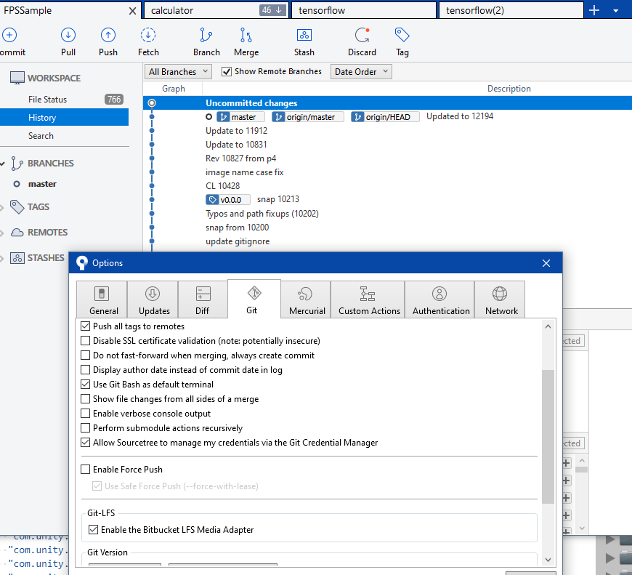The height and width of the screenshot is (575, 632).
Task: Toggle Git Credential Manager checkbox
Action: pos(86,443)
